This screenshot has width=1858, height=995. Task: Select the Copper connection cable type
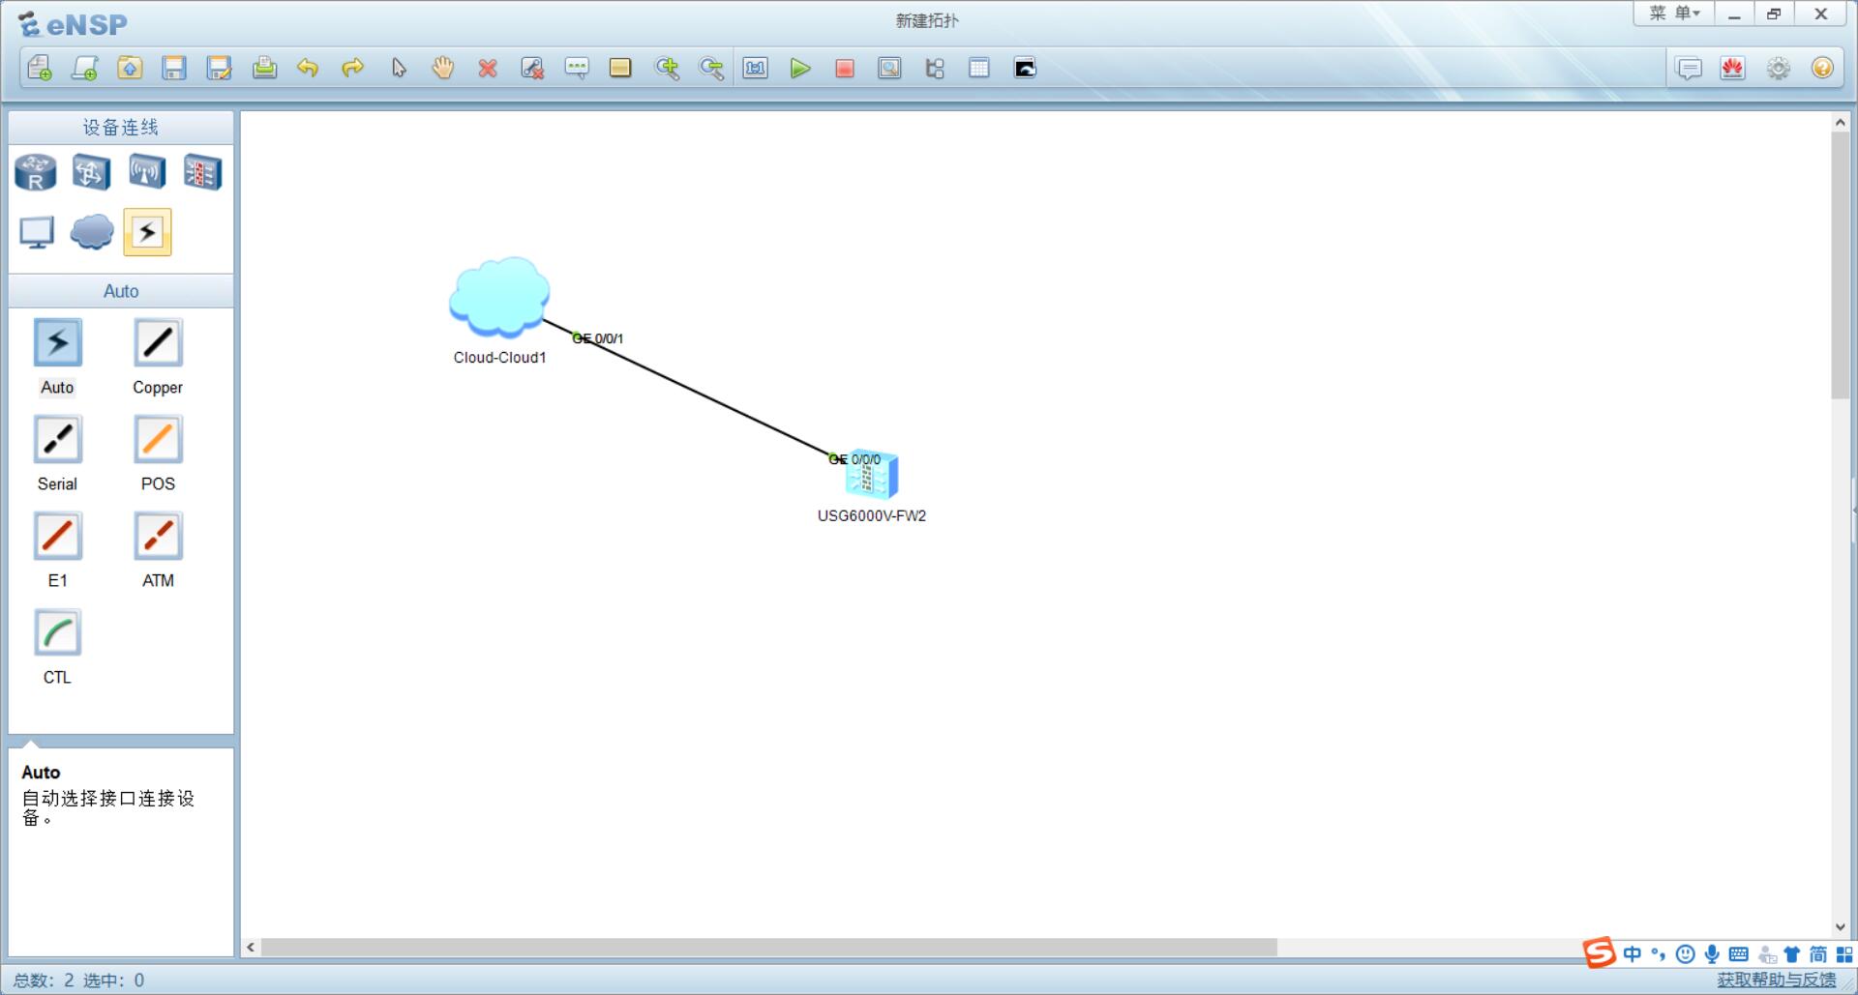tap(157, 342)
